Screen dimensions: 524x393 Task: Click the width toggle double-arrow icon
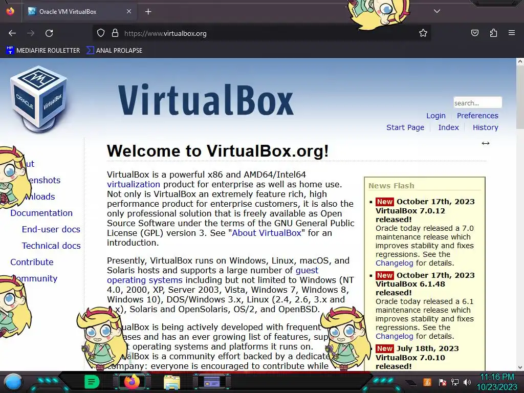485,143
